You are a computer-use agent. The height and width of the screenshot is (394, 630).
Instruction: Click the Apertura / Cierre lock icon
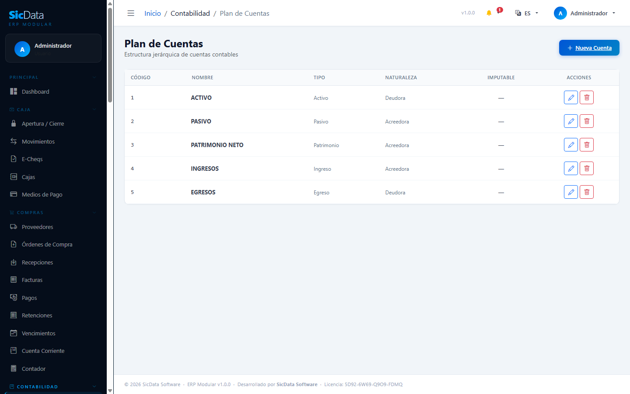[x=14, y=123]
